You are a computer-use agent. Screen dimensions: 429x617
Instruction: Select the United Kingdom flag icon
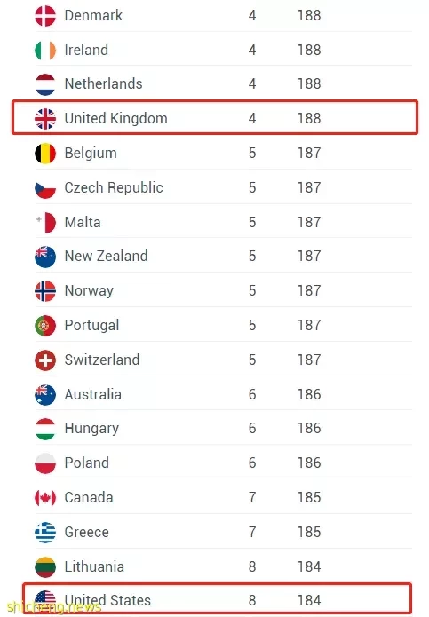(45, 118)
